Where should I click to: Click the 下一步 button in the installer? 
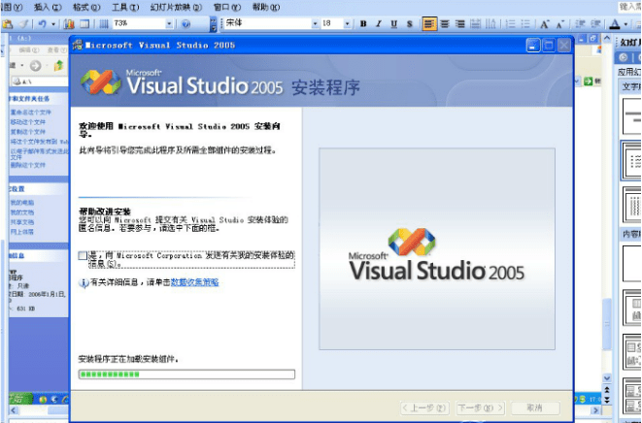click(x=476, y=407)
